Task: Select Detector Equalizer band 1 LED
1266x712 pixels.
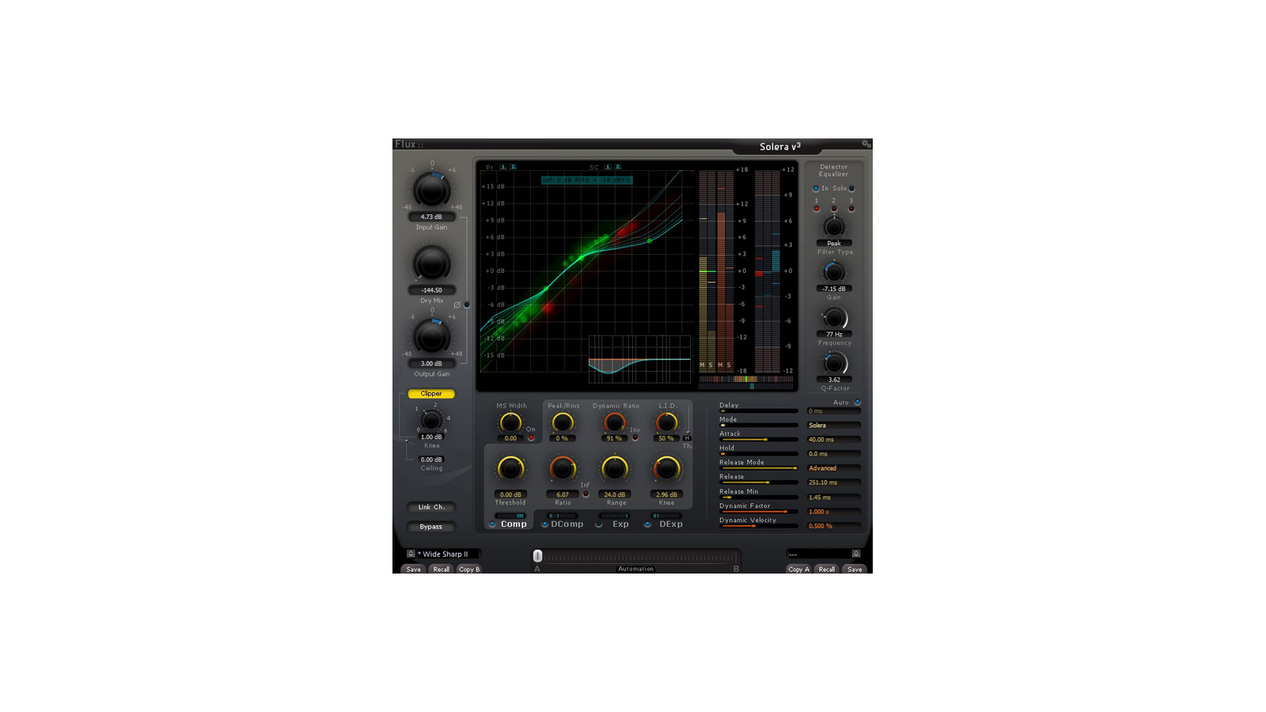Action: pos(817,209)
